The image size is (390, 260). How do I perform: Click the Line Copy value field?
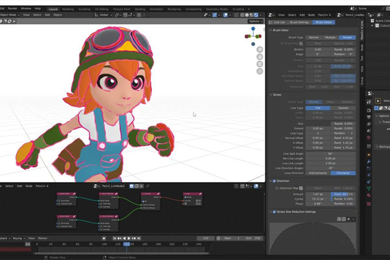[318, 133]
